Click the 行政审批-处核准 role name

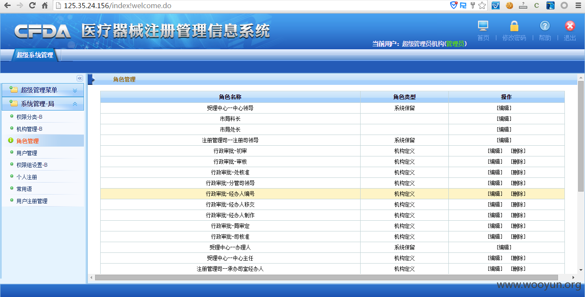tap(230, 172)
